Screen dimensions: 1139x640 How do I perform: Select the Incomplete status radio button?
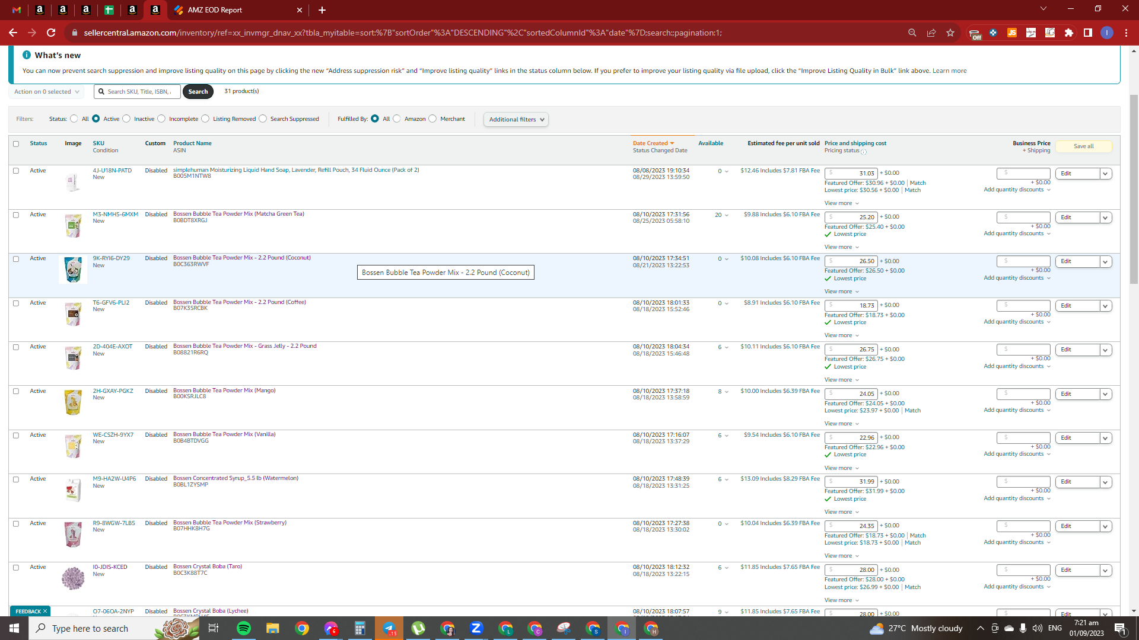point(161,119)
